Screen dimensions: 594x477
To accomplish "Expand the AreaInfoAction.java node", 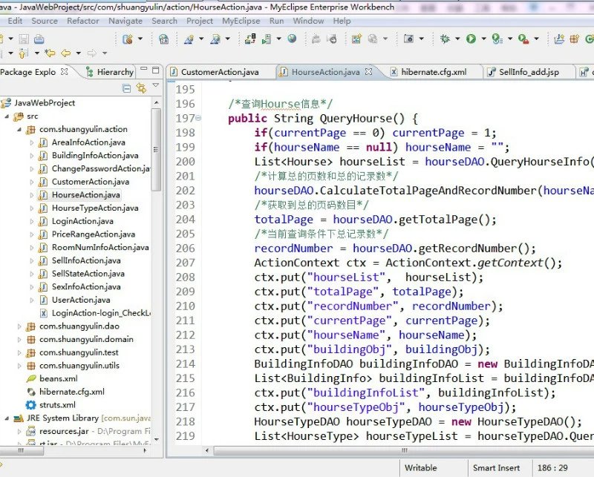I will coord(32,142).
